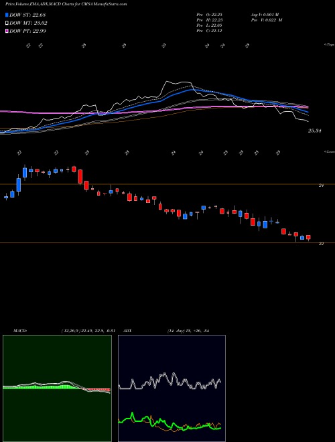Click the magenta DOW PT legend swatch

(x=7, y=31)
